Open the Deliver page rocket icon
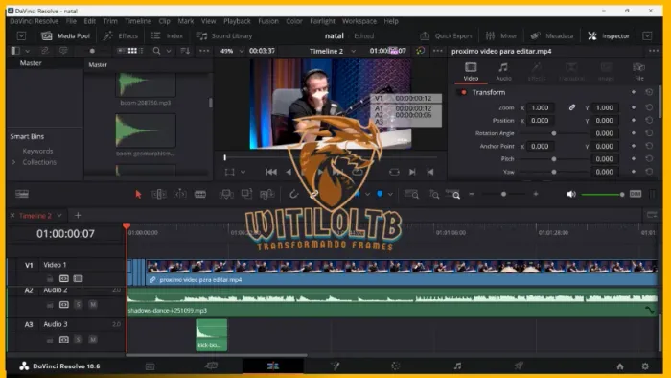671x378 pixels. (519, 366)
